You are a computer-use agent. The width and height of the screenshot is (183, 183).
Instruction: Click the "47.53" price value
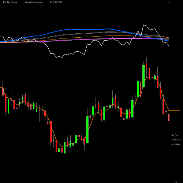(175, 135)
